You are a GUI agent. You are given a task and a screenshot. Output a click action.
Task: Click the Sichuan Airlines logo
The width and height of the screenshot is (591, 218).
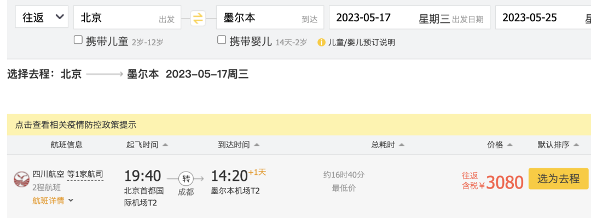(21, 179)
